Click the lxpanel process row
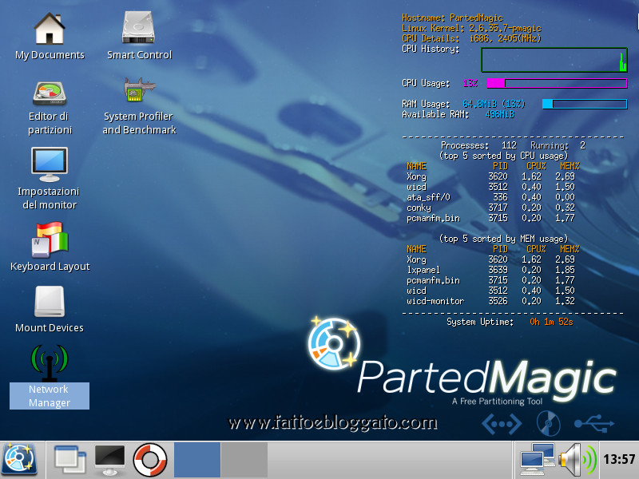The image size is (639, 479). 490,270
